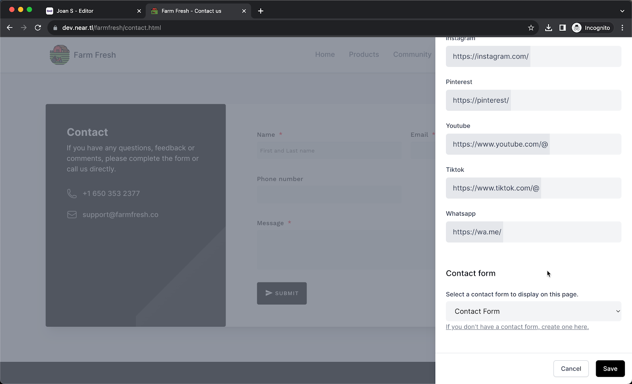Screen dimensions: 632x384
Task: Save the page settings
Action: click(x=610, y=368)
